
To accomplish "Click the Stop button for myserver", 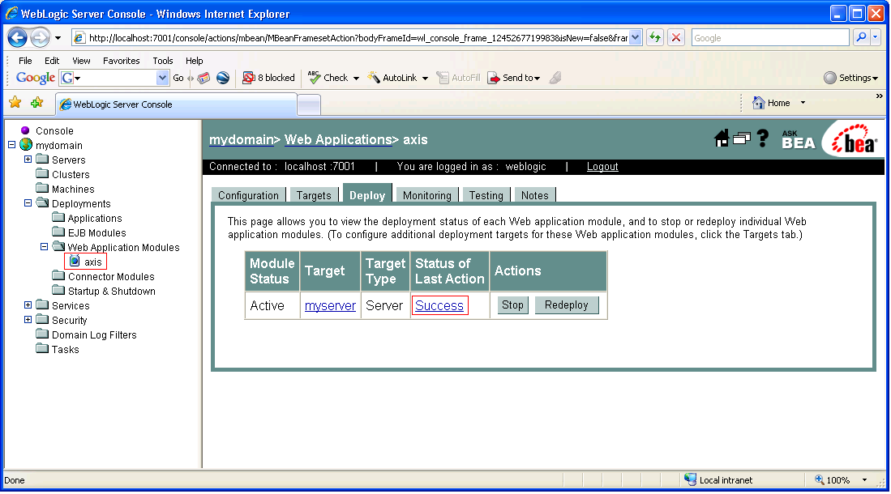I will 512,305.
